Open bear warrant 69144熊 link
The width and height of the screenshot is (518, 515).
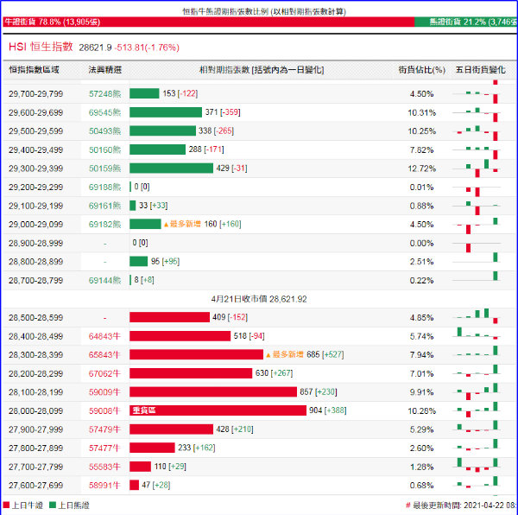click(x=104, y=281)
